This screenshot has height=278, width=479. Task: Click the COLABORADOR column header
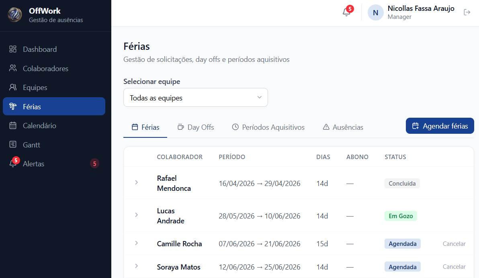pyautogui.click(x=180, y=157)
